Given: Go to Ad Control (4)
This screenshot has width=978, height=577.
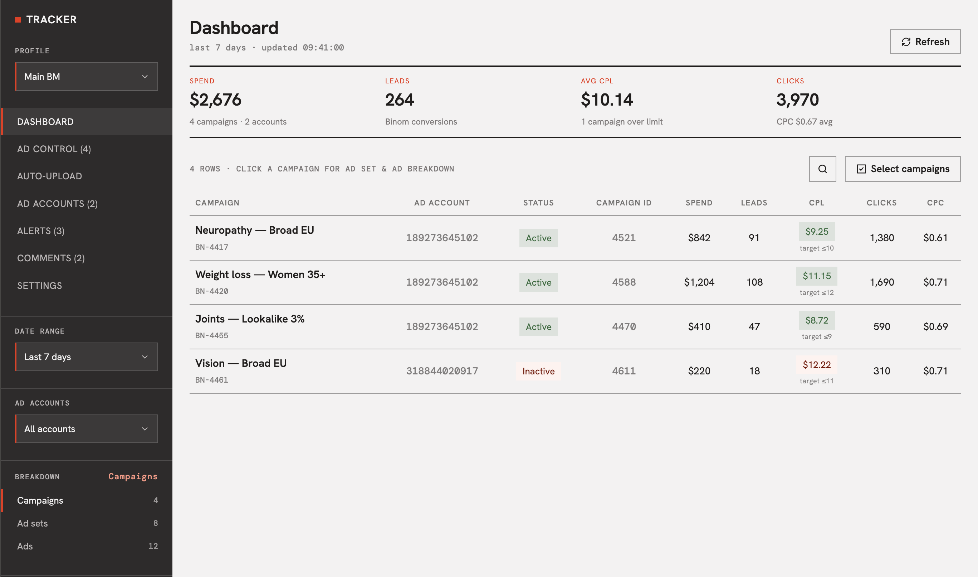Looking at the screenshot, I should 86,149.
